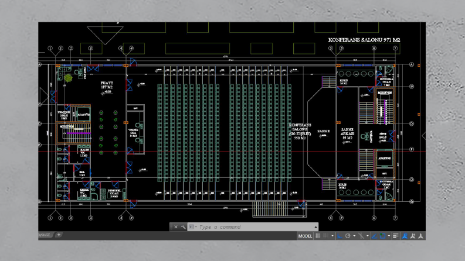Toggle annotation visibility icon

point(405,236)
